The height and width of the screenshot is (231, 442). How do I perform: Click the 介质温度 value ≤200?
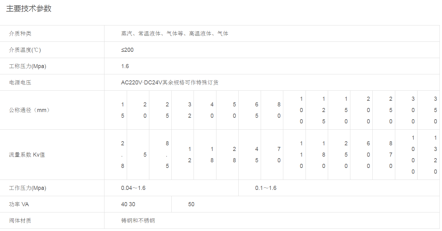coord(127,50)
